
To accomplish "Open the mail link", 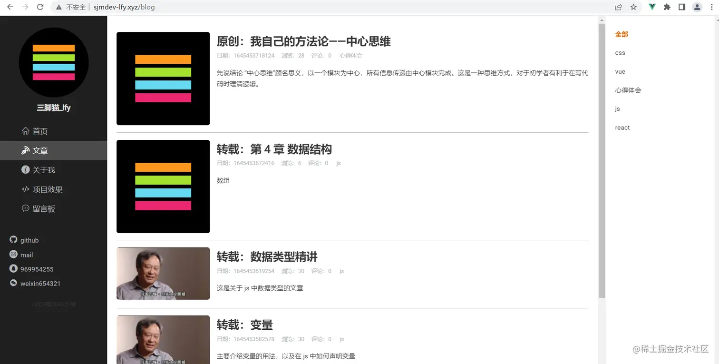I will point(27,255).
